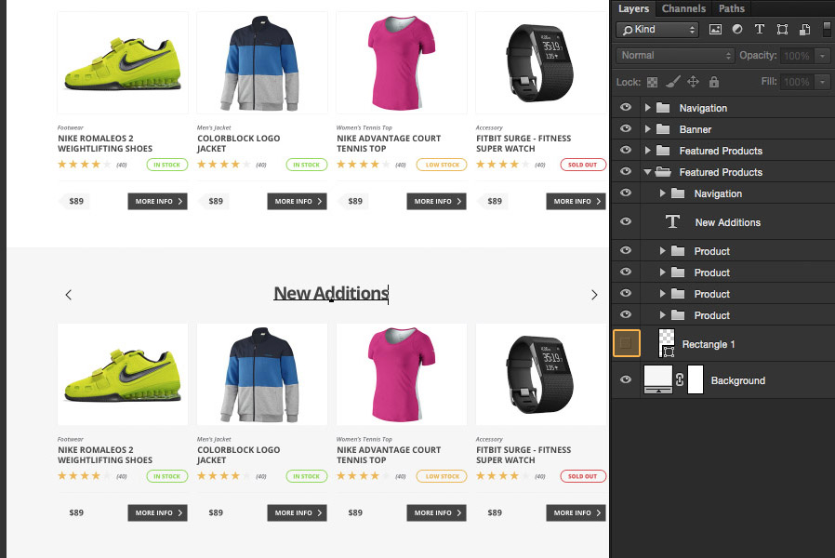Viewport: 835px width, 558px height.
Task: Select the Rectangle 1 layer thumbnail
Action: [667, 343]
